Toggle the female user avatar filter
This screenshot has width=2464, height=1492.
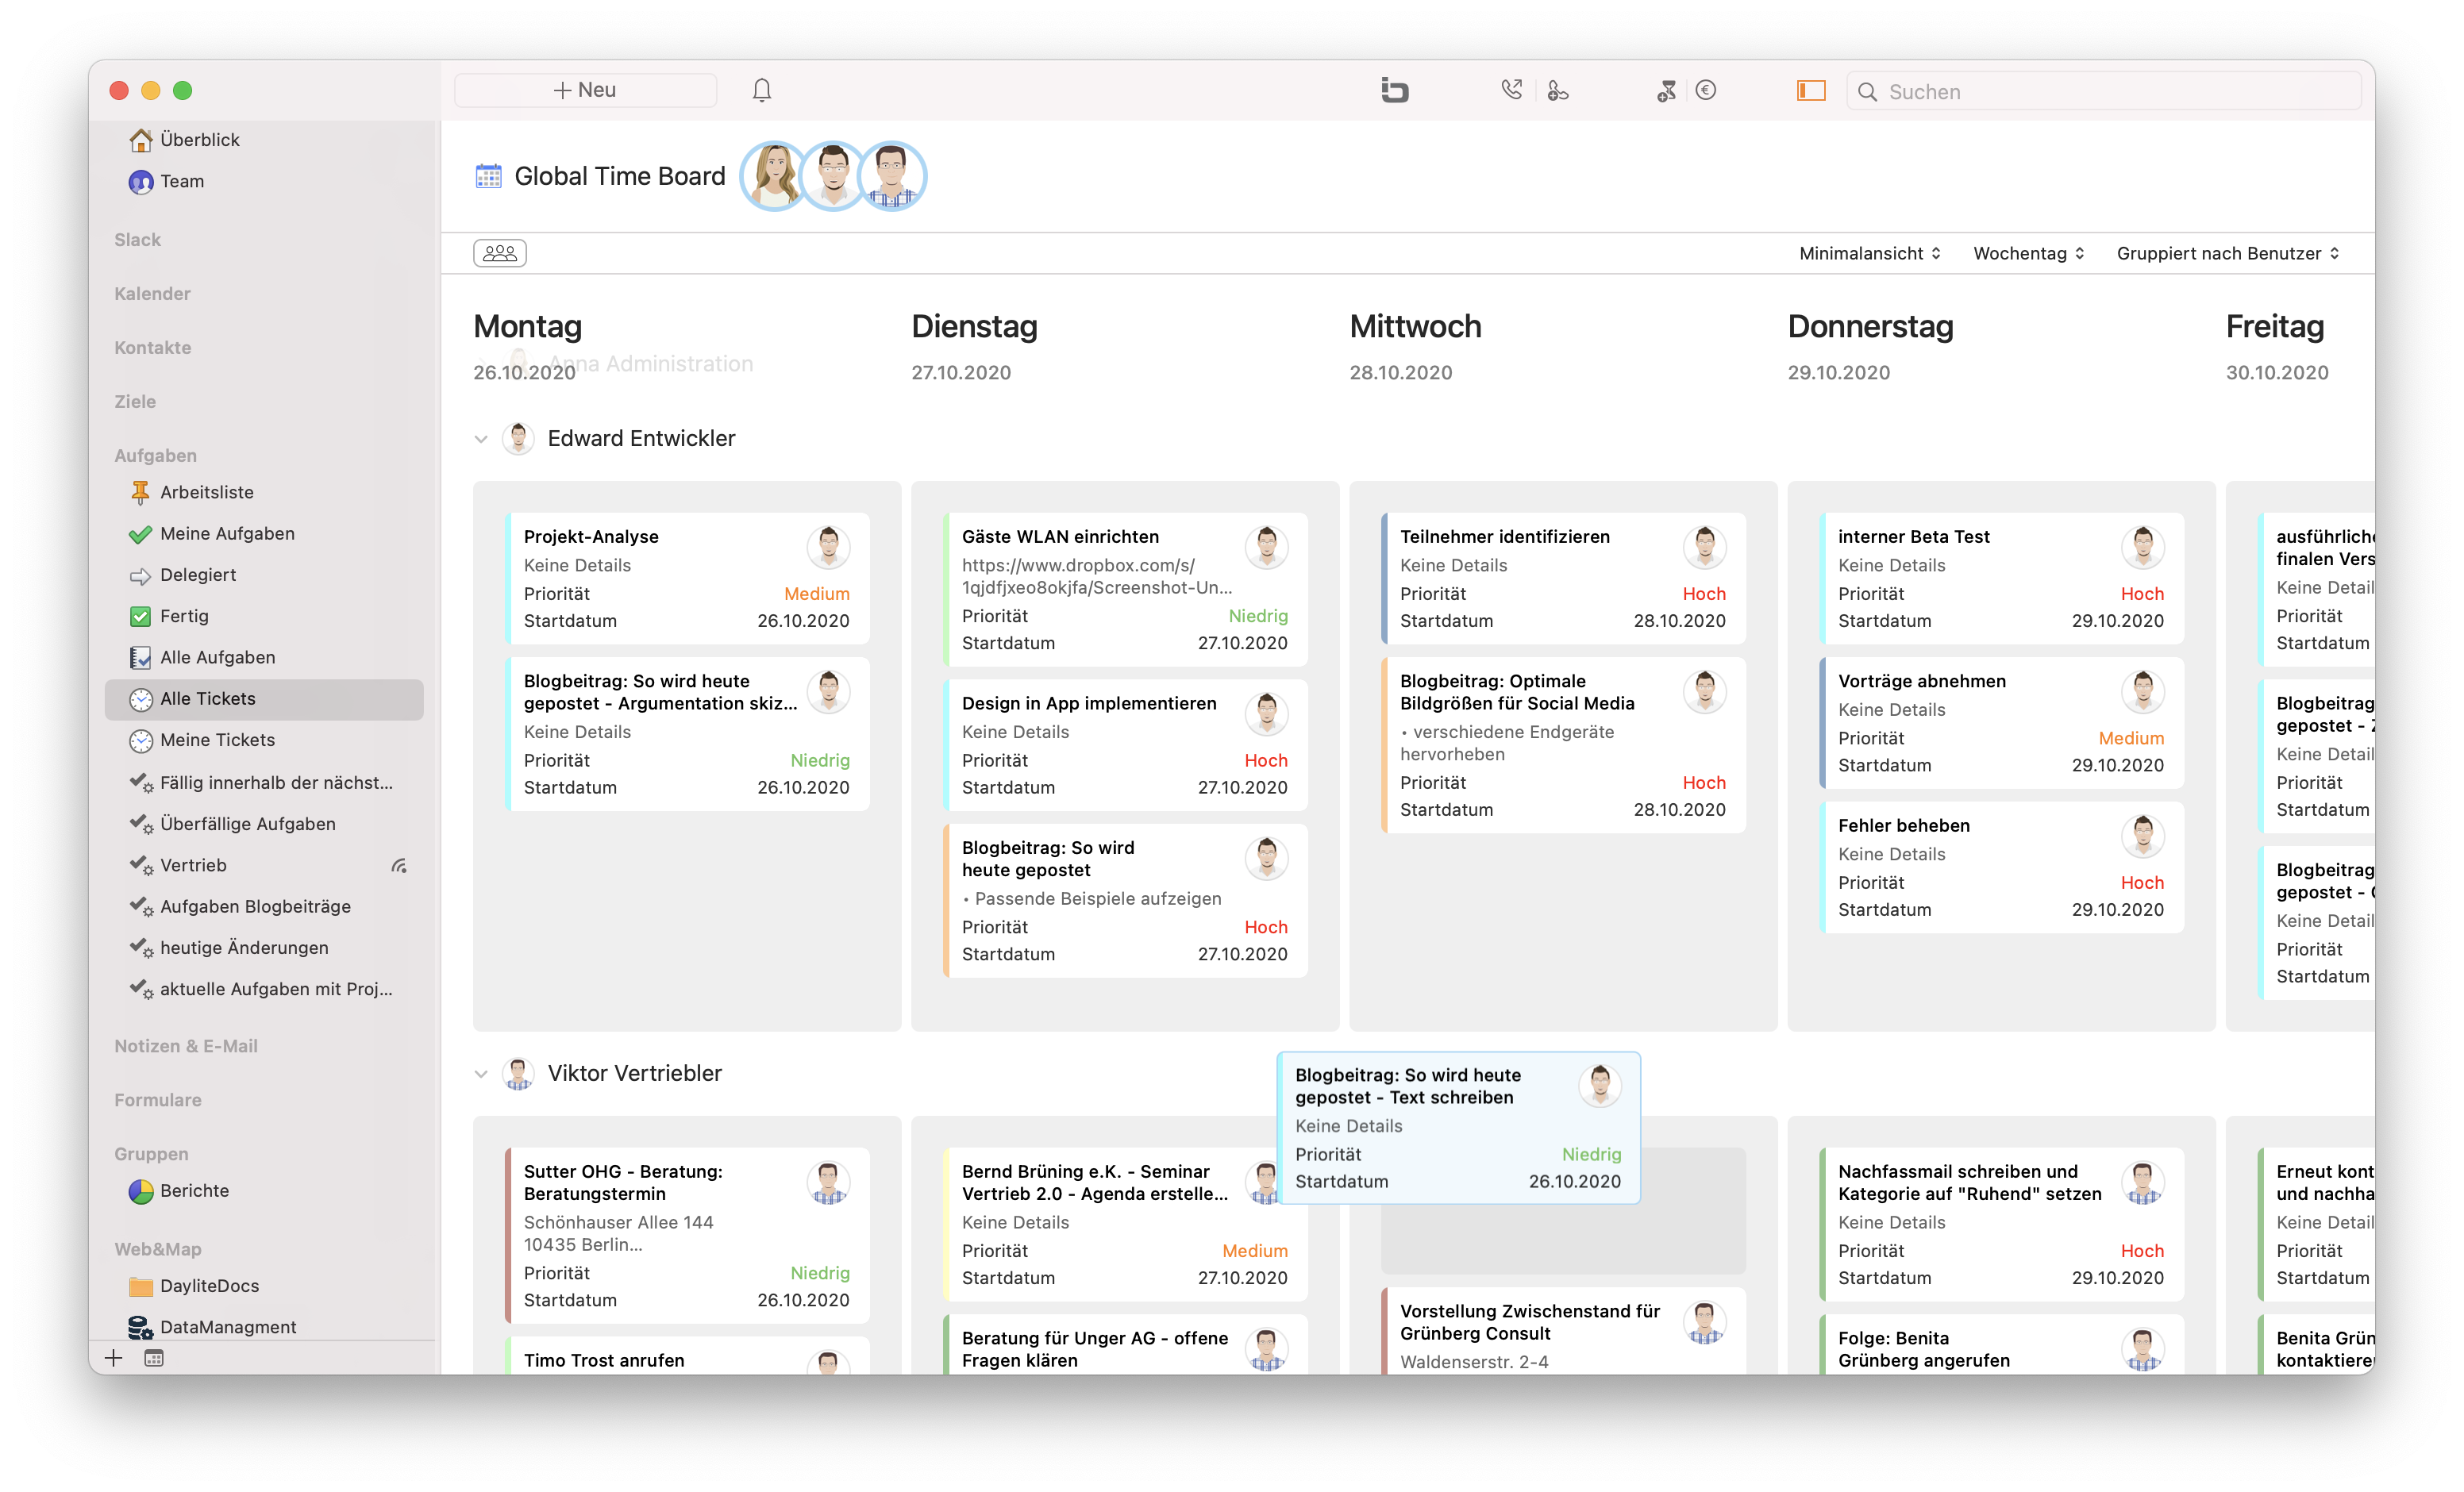point(773,176)
